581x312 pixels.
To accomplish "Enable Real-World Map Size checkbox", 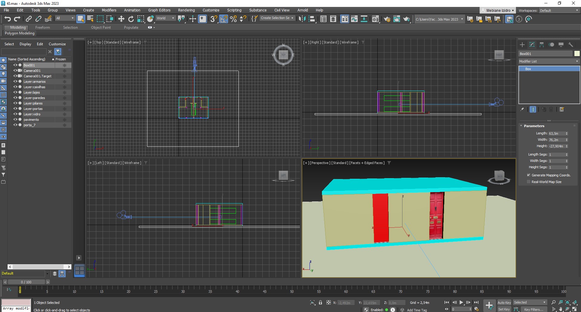I will pos(529,182).
